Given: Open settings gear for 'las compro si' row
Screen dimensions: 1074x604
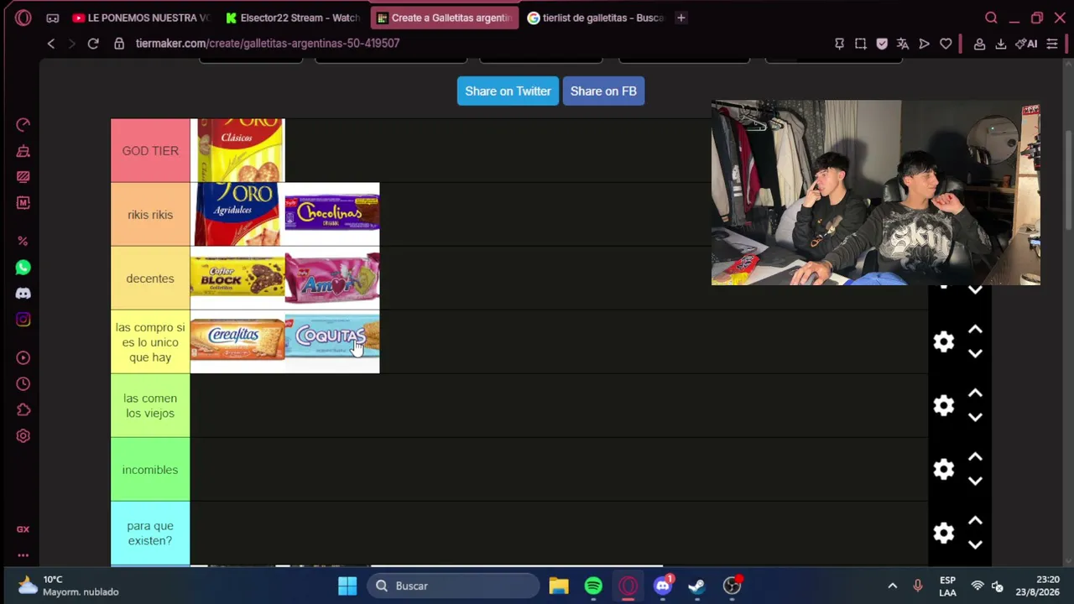Looking at the screenshot, I should [x=944, y=341].
